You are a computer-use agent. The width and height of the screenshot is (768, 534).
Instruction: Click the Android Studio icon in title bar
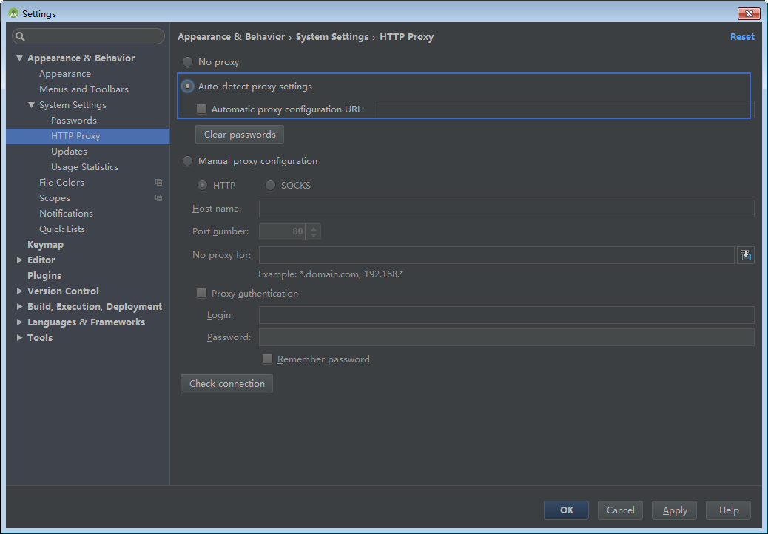13,13
